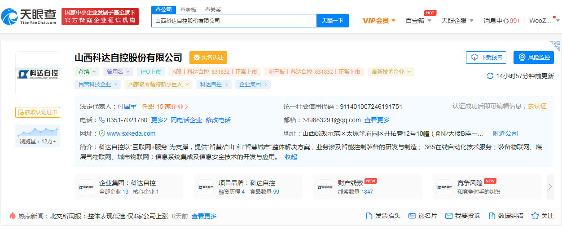
Task: Click the 我要投诉 envelope icon
Action: point(448,216)
